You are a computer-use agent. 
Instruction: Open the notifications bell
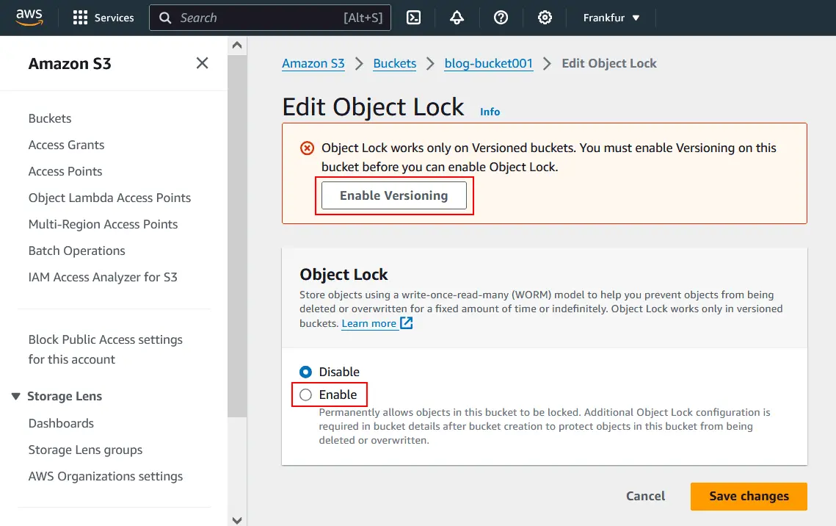click(x=457, y=18)
